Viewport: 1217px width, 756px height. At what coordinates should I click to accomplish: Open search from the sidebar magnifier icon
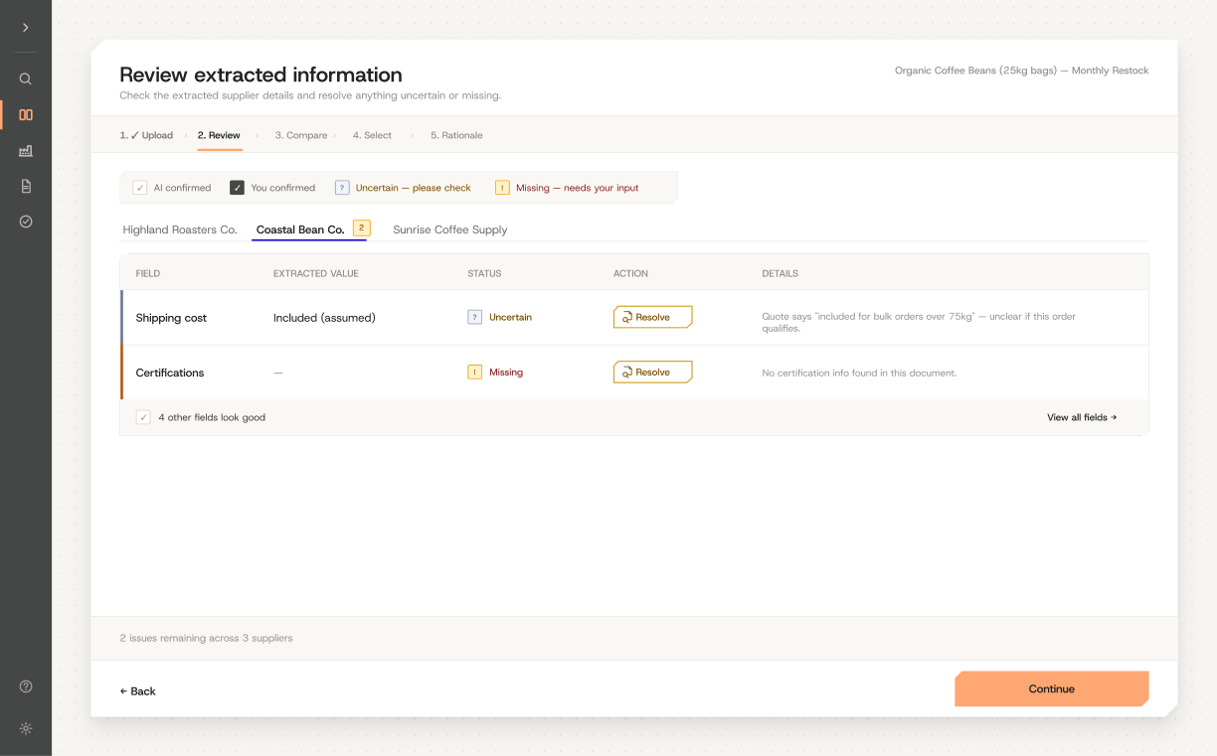coord(26,79)
